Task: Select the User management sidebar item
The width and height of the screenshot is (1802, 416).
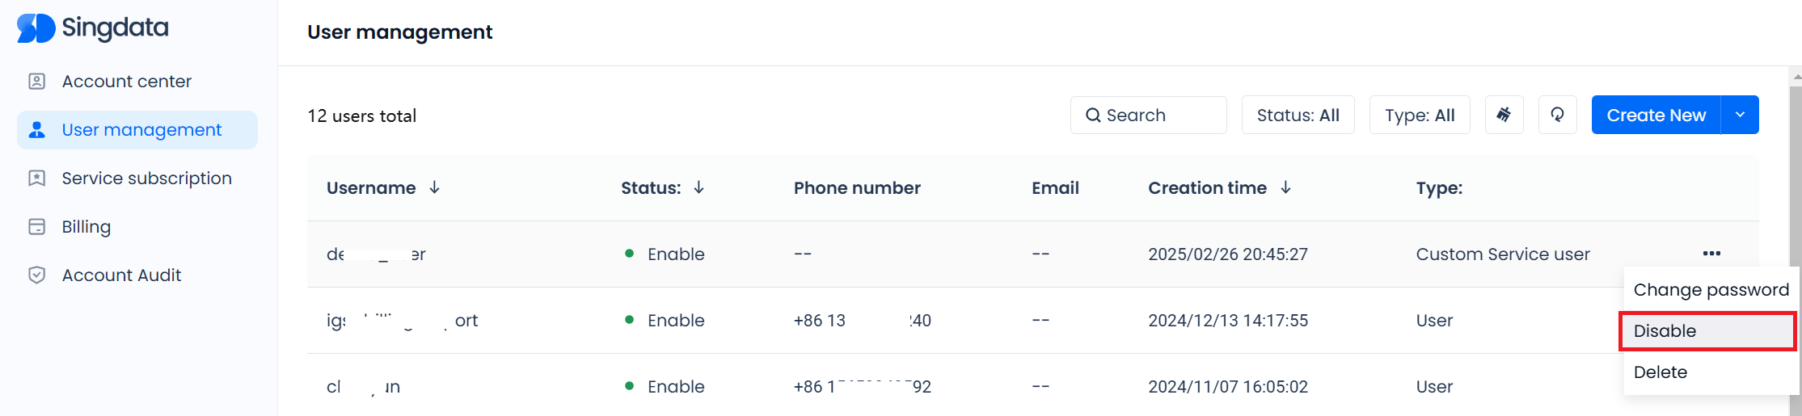Action: (x=141, y=130)
